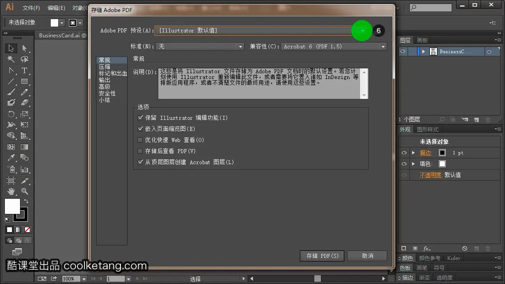Enable Optimize for Fast Web View
This screenshot has height=284, width=505.
click(140, 140)
